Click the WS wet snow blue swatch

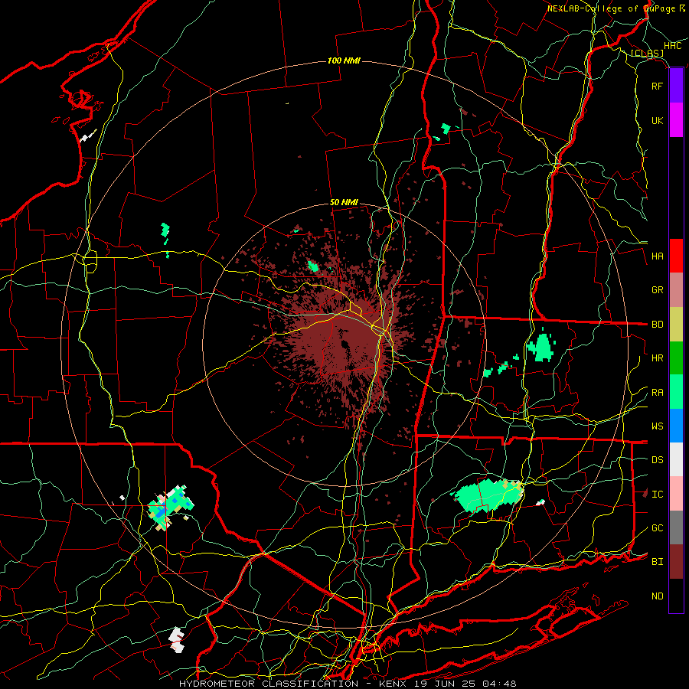click(x=676, y=426)
